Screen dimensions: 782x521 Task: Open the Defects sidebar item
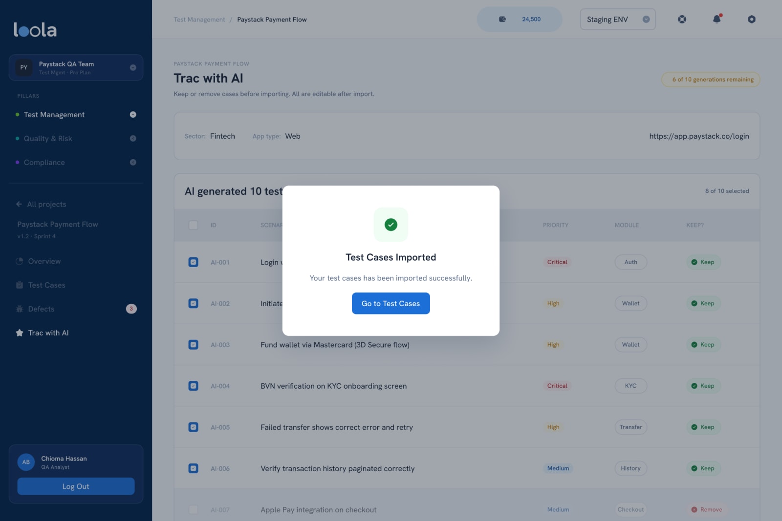click(x=76, y=309)
